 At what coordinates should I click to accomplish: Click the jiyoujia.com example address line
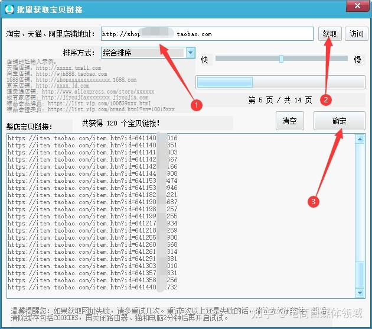(x=77, y=98)
